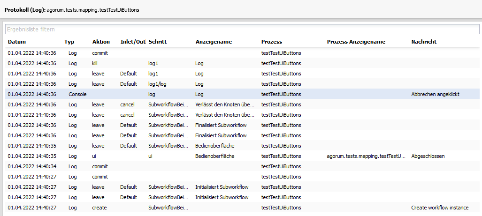This screenshot has height=216, width=482.
Task: Select first Initialisiert Subworkflow row
Action: (x=242, y=187)
